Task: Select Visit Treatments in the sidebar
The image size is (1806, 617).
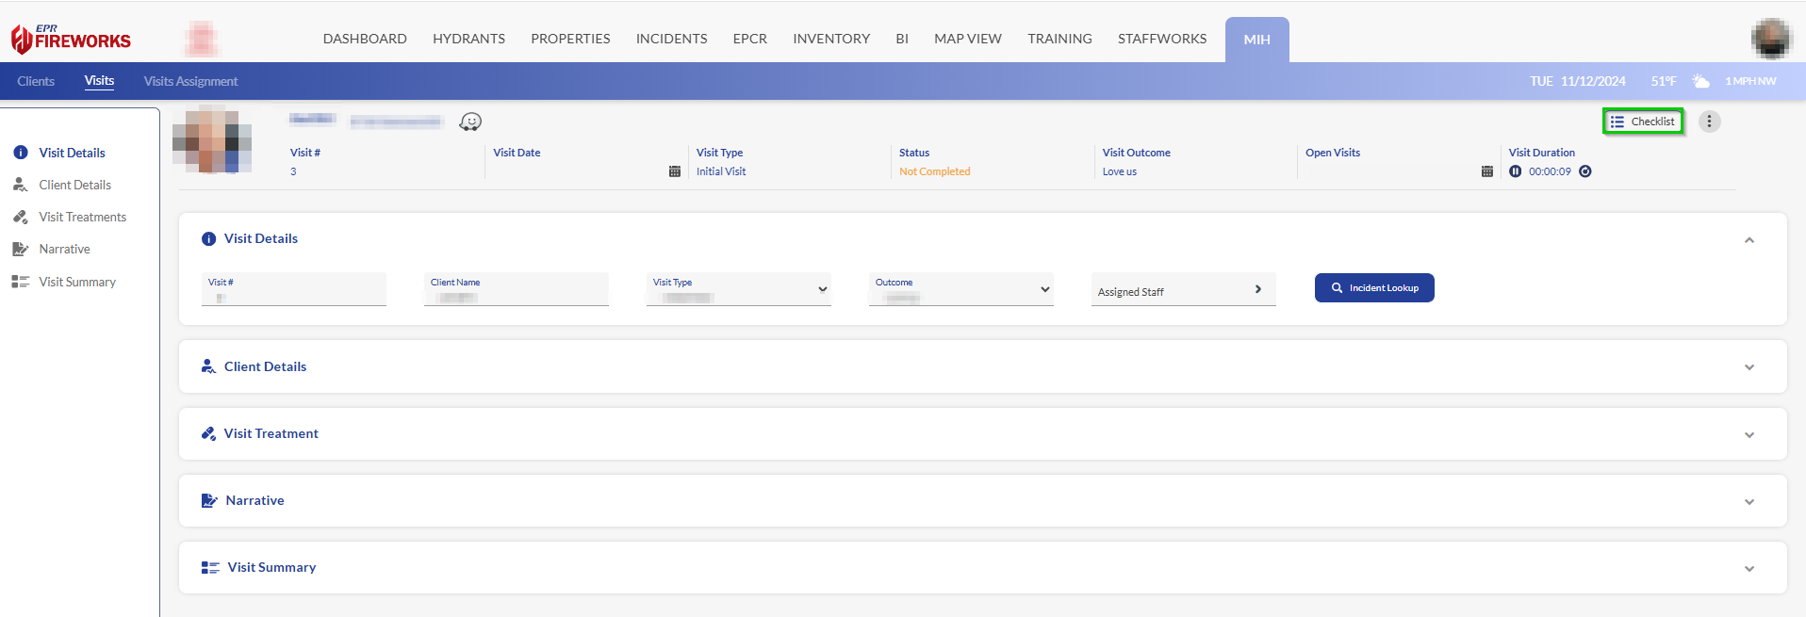Action: point(82,217)
